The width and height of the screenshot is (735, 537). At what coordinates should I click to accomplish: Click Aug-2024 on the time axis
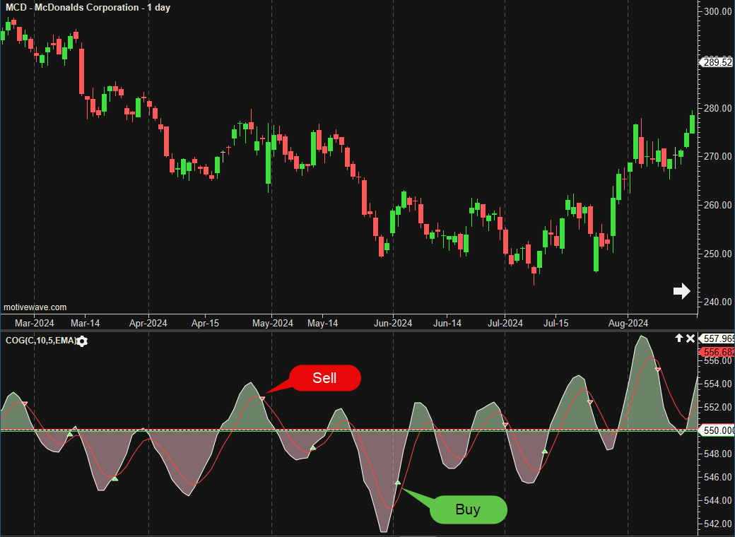(x=628, y=324)
